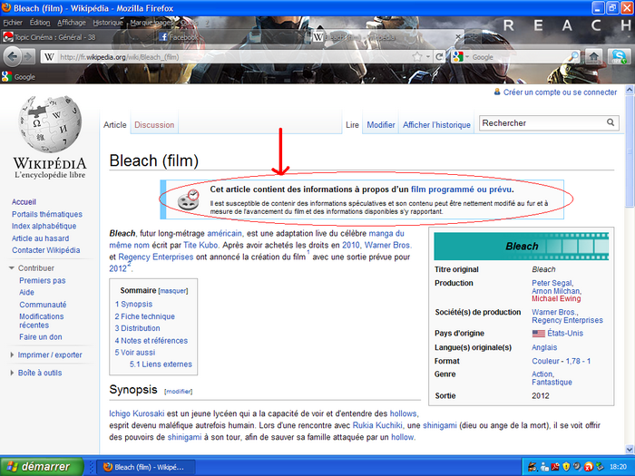This screenshot has width=635, height=476.
Task: Open the Discussion tab of the article
Action: coord(154,125)
